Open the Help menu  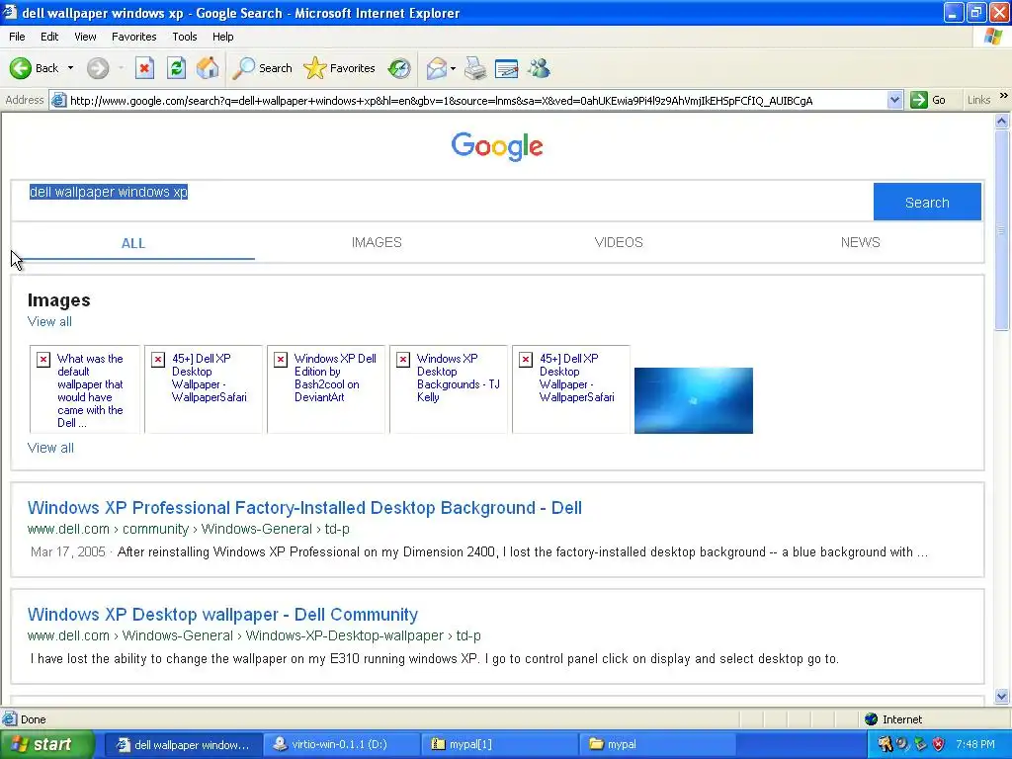[x=222, y=37]
